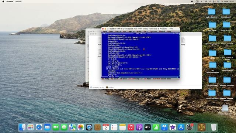The image size is (236, 133).
Task: Click the News file in Finder window
Action: click(x=183, y=41)
